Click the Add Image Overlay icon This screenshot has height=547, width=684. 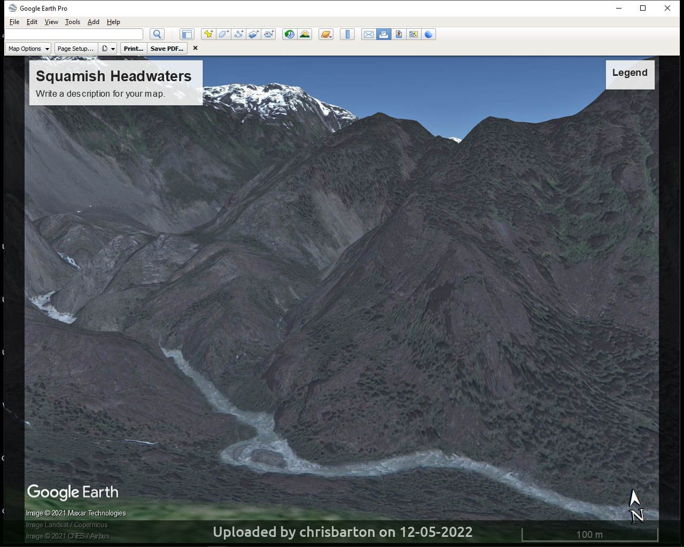pos(253,34)
